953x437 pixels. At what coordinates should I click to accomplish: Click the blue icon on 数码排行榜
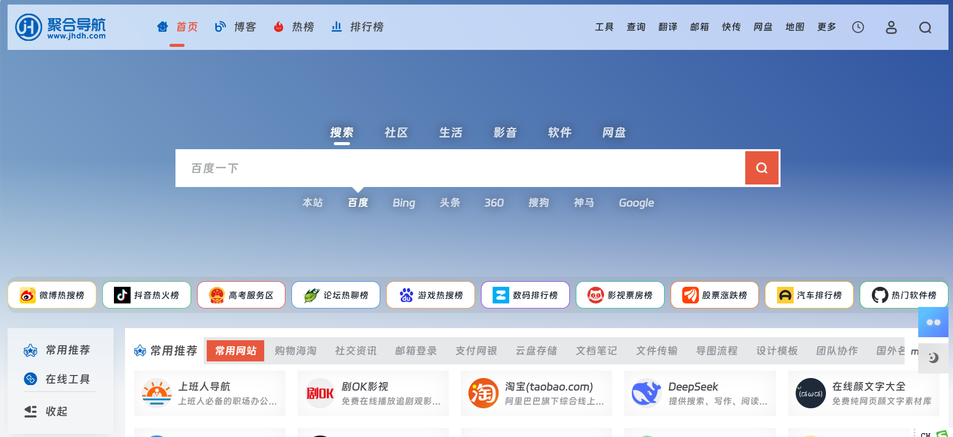click(x=501, y=295)
